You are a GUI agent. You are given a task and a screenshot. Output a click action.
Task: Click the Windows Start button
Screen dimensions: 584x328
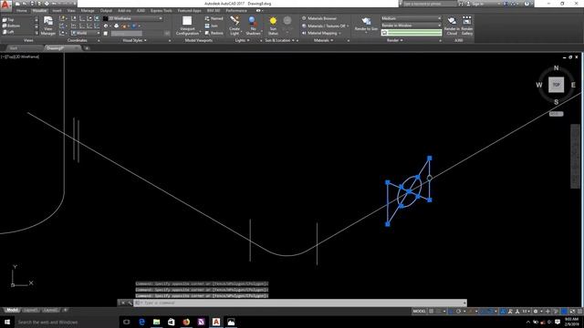pos(6,322)
